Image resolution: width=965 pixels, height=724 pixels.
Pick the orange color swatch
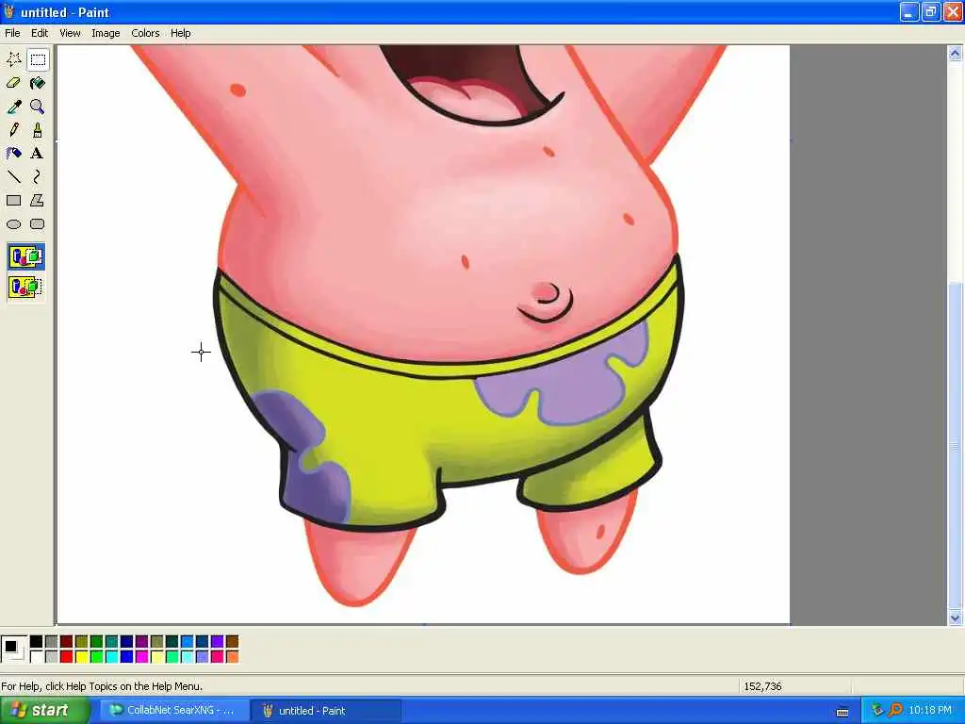pyautogui.click(x=232, y=657)
